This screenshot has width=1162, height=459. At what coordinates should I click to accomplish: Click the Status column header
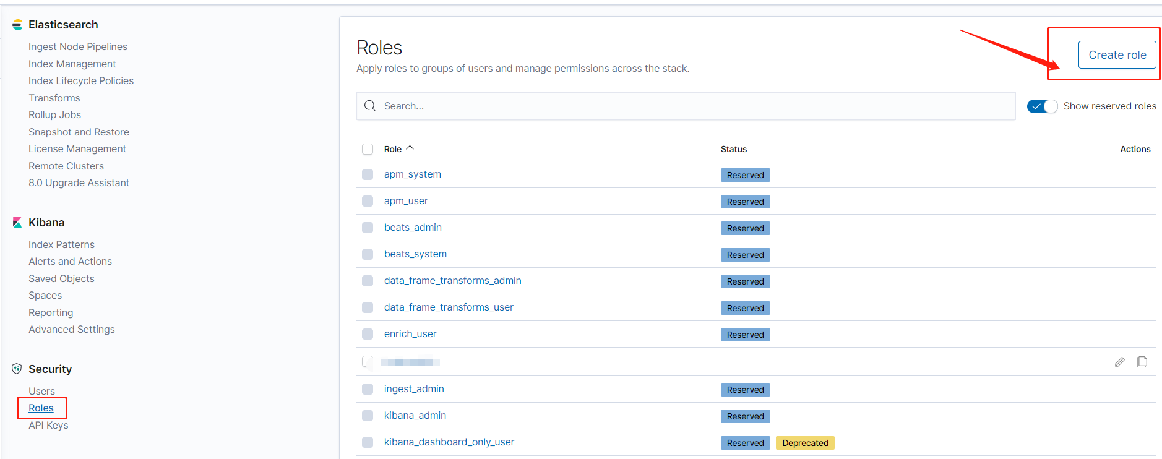pyautogui.click(x=734, y=149)
